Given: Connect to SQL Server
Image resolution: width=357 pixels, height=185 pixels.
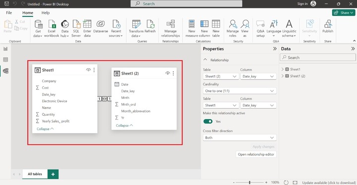Looking at the screenshot, I should pos(76,28).
